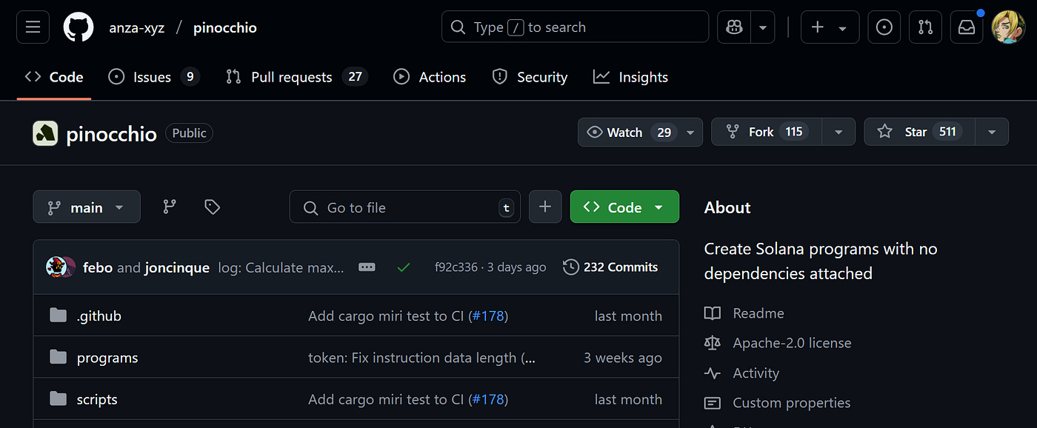The image size is (1037, 428).
Task: Open the notifications inbox
Action: [967, 27]
